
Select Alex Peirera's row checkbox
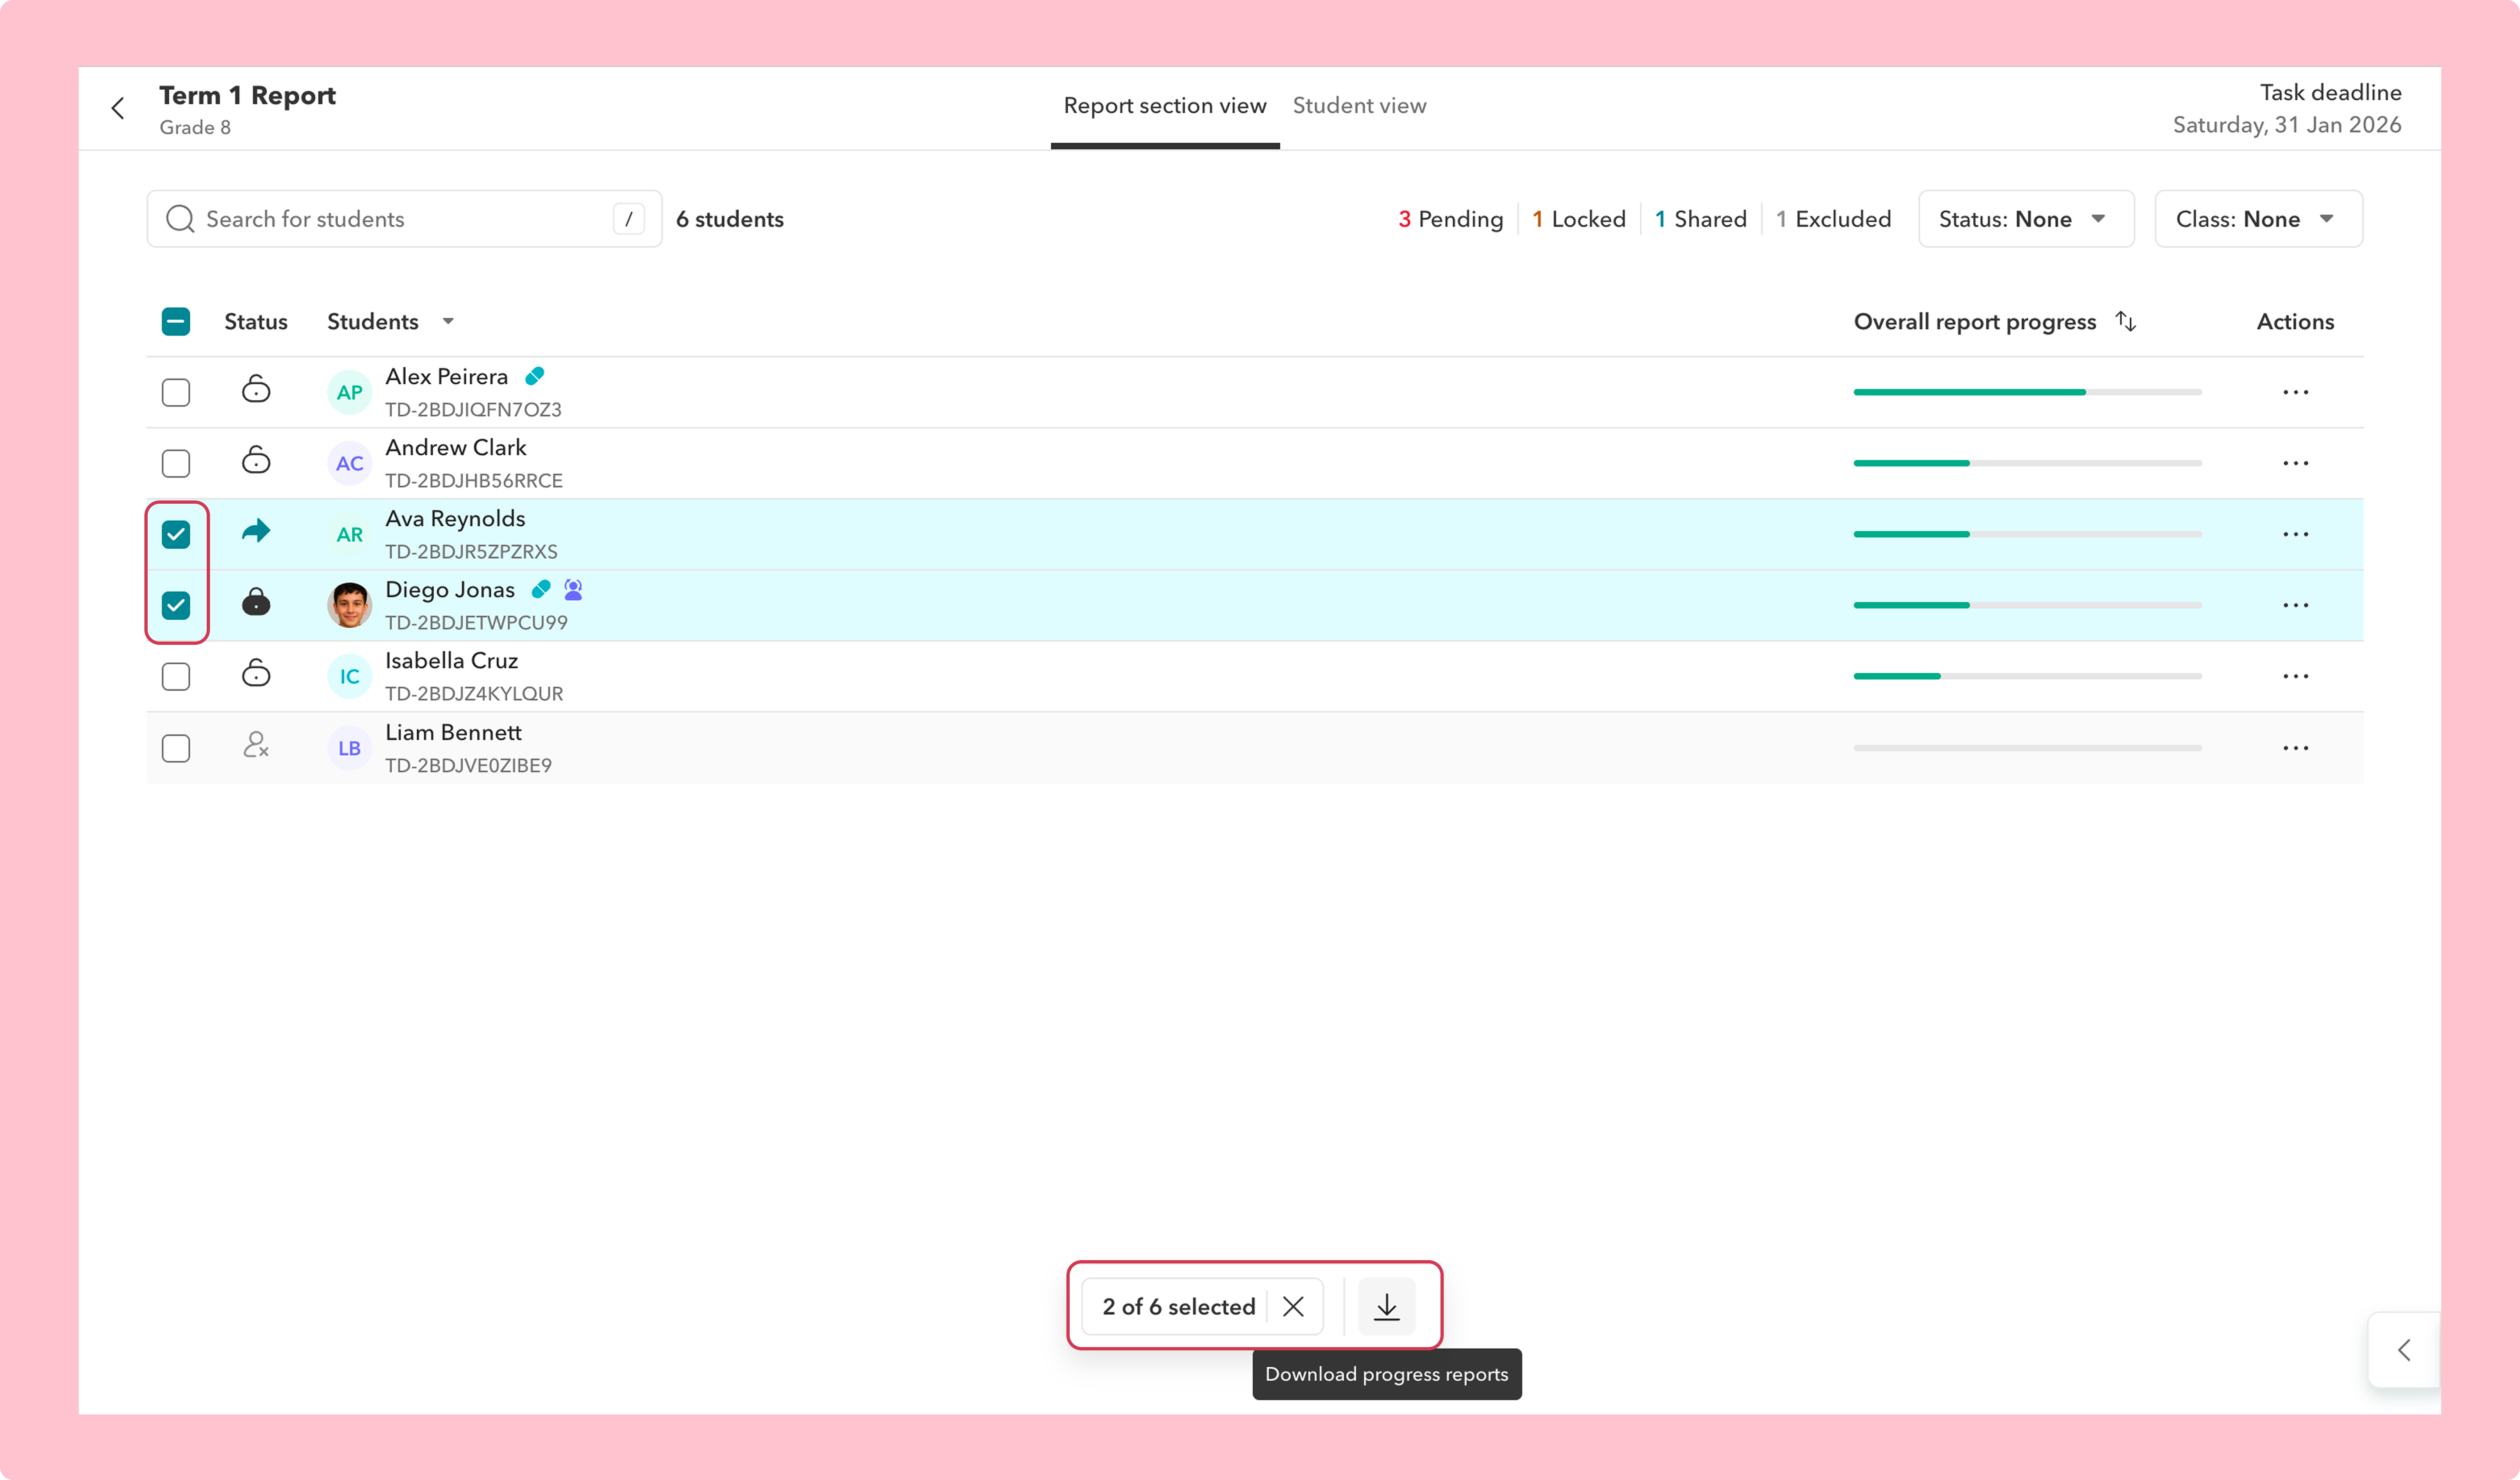(x=176, y=392)
